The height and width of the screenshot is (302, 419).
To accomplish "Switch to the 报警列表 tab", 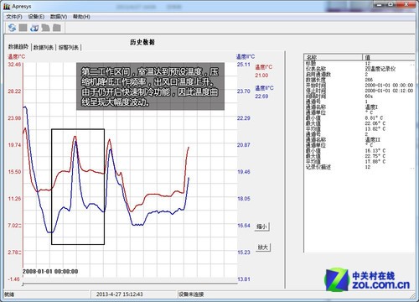I will (x=69, y=48).
